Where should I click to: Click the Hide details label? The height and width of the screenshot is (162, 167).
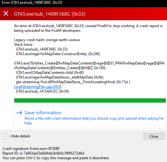pyautogui.click(x=21, y=136)
